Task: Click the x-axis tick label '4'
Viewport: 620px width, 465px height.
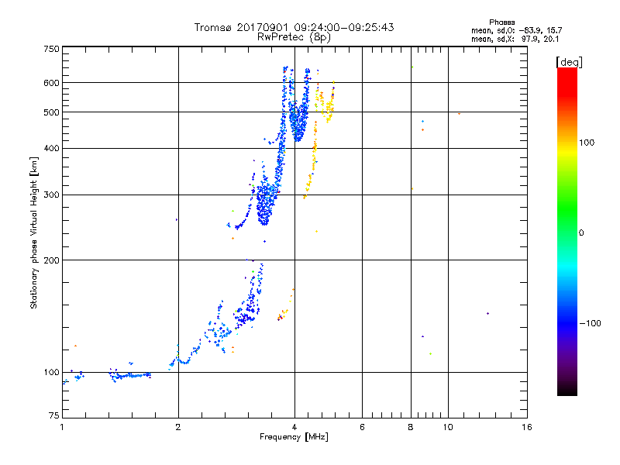Action: (x=294, y=427)
